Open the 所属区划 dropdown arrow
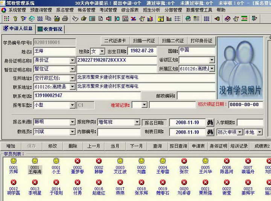 click(212, 69)
